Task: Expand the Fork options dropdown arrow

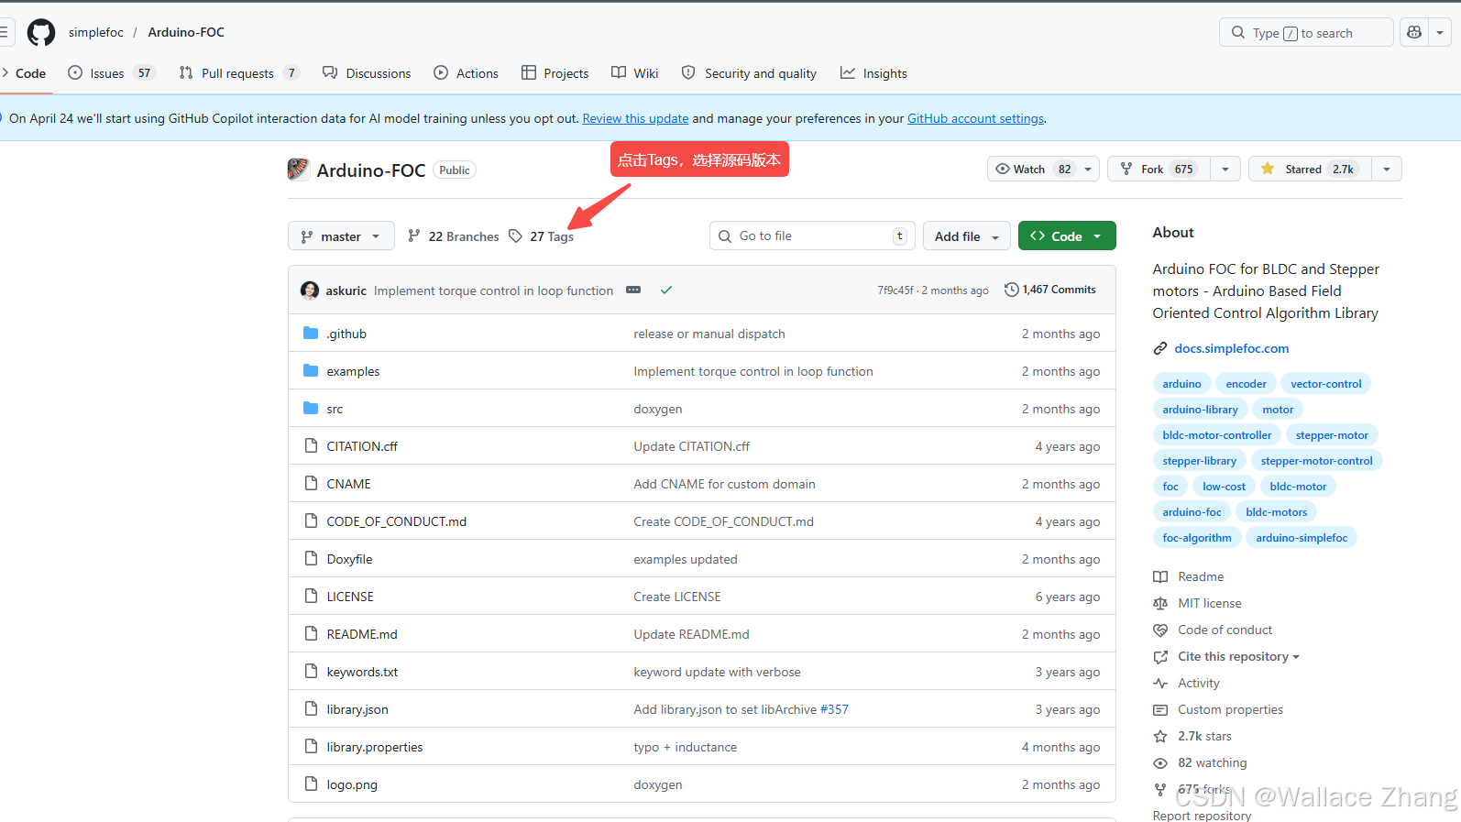Action: pyautogui.click(x=1225, y=169)
